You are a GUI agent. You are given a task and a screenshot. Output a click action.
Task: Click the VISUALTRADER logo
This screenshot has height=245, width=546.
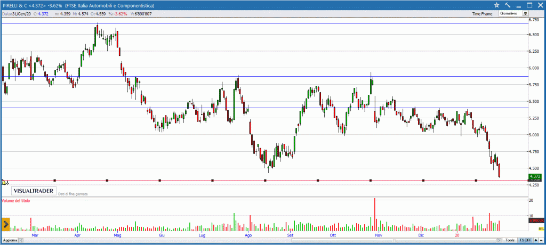pos(34,191)
